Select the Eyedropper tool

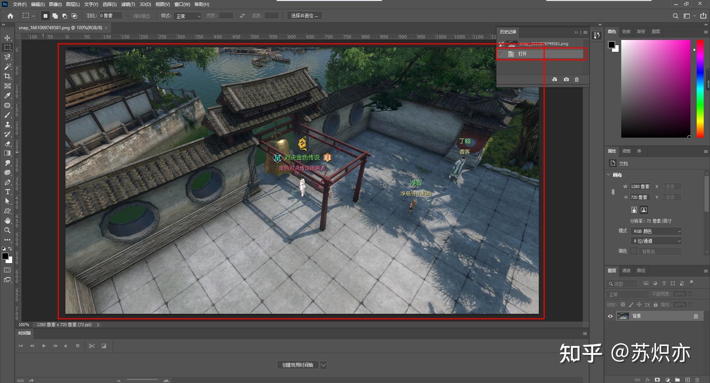coord(7,95)
